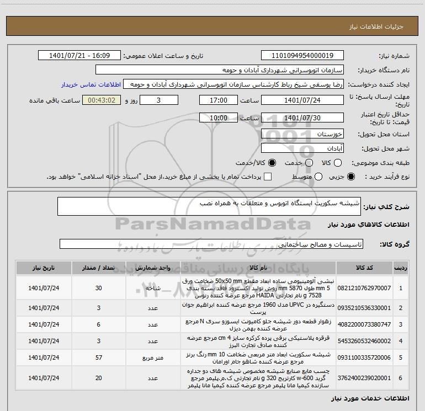This screenshot has width=425, height=411.
Task: Click the price validity date 1401/07/30 field
Action: pos(302,118)
